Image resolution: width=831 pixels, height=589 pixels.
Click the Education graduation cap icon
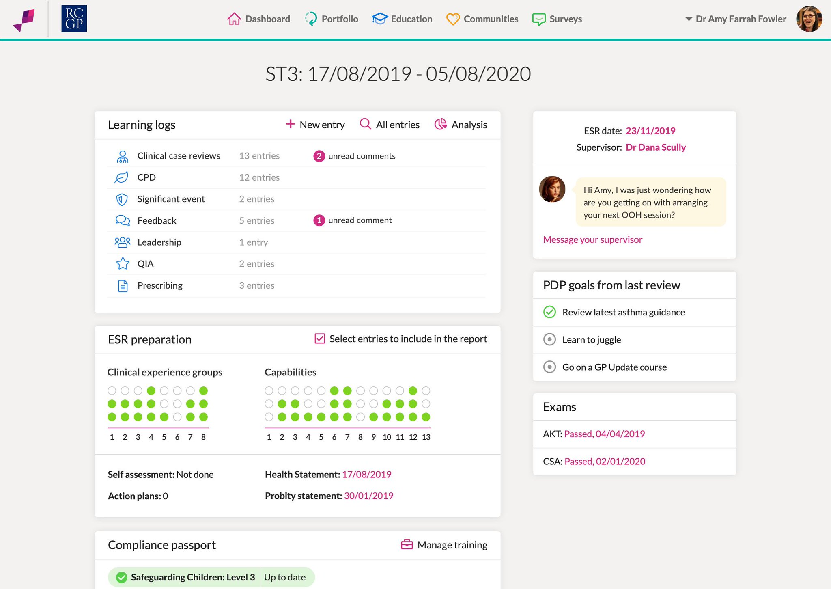[380, 19]
